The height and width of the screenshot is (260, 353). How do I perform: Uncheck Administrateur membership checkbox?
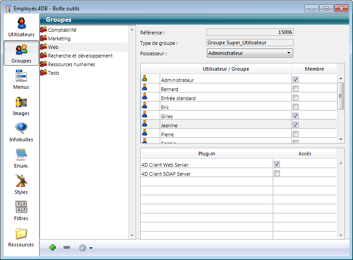click(295, 80)
